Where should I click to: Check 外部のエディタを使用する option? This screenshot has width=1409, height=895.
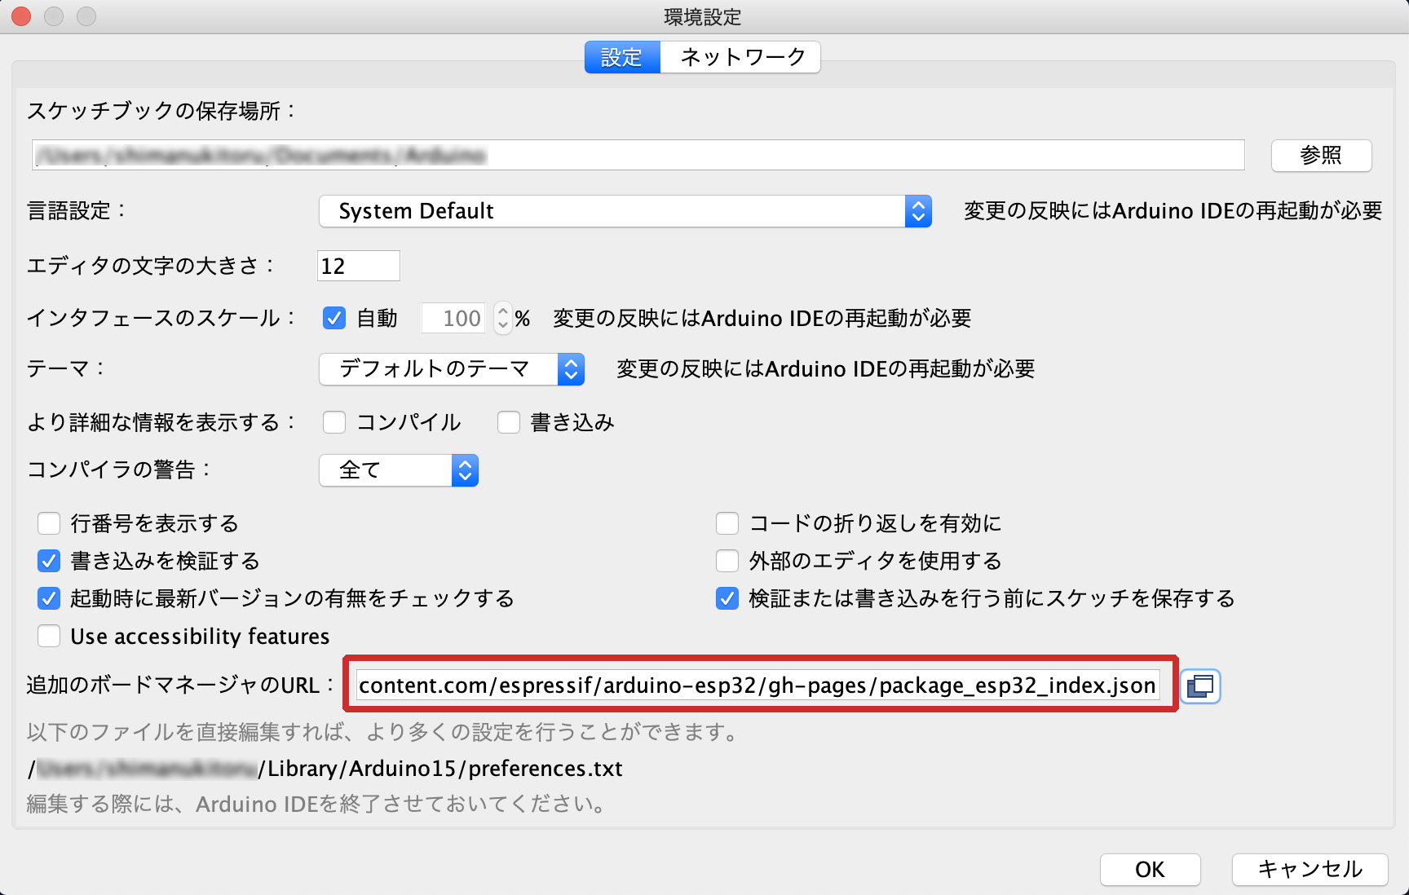pyautogui.click(x=727, y=561)
